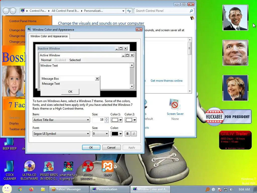Viewport: 257px width, 193px height.
Task: Select the RUSSIA INVADES desktop icon
Action: 88,170
